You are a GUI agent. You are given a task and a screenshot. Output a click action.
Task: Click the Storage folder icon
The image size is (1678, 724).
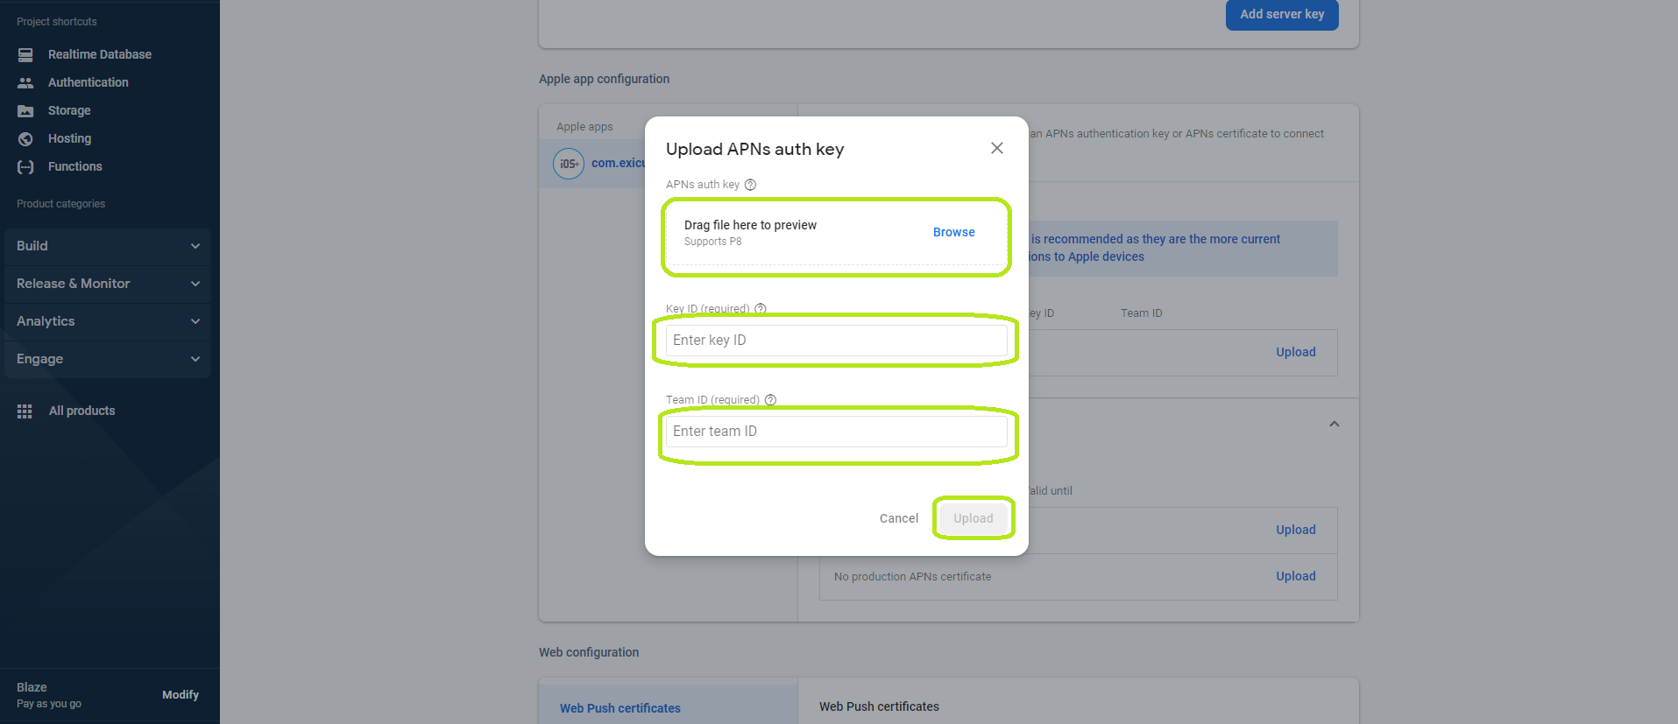[25, 110]
